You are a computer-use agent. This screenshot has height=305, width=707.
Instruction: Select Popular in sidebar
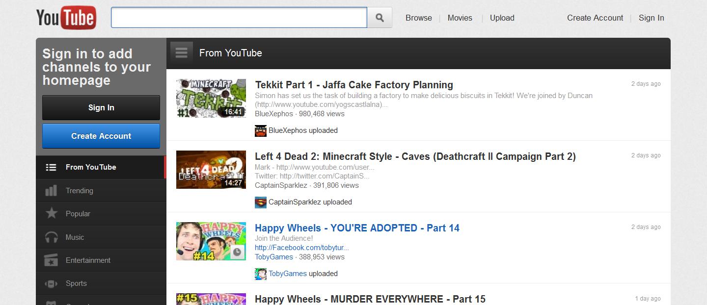(x=101, y=214)
